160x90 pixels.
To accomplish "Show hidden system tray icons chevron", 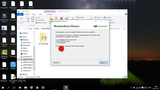I will click(131, 88).
